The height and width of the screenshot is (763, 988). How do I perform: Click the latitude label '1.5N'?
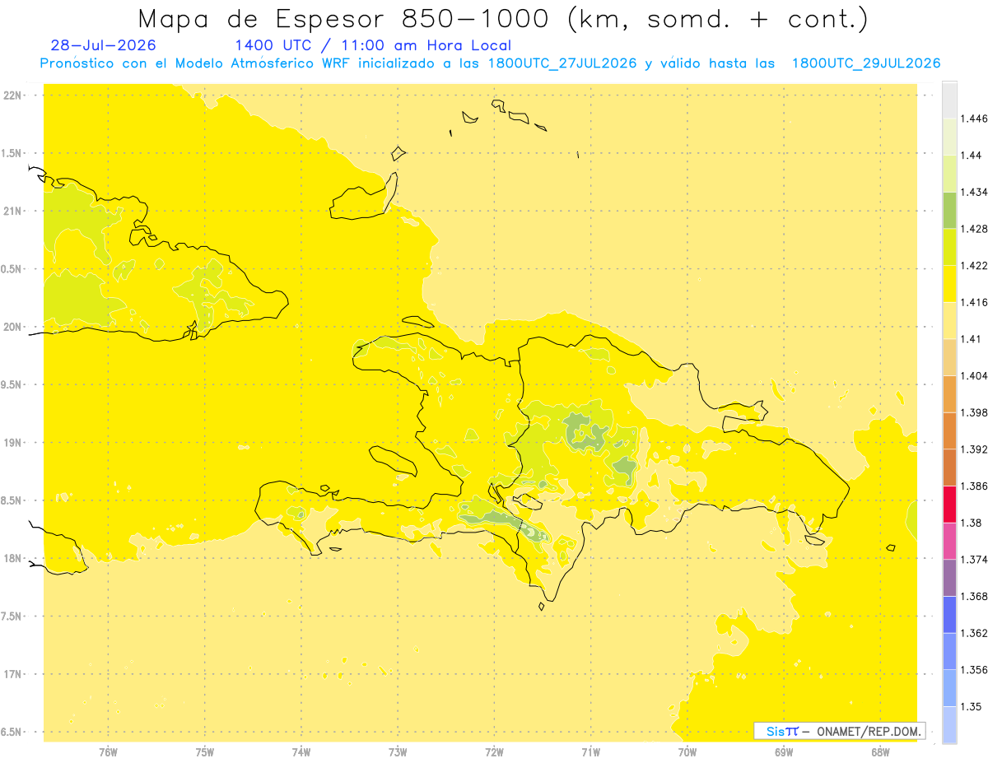pyautogui.click(x=12, y=153)
